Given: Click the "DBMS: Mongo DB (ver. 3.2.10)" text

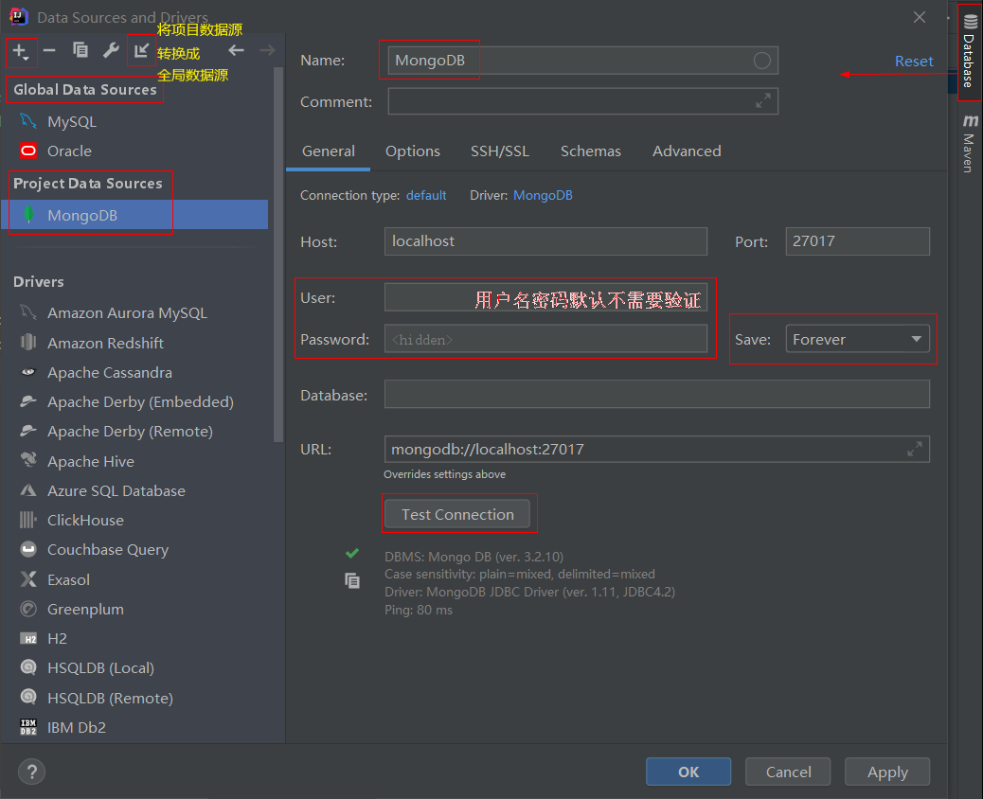Looking at the screenshot, I should click(474, 557).
